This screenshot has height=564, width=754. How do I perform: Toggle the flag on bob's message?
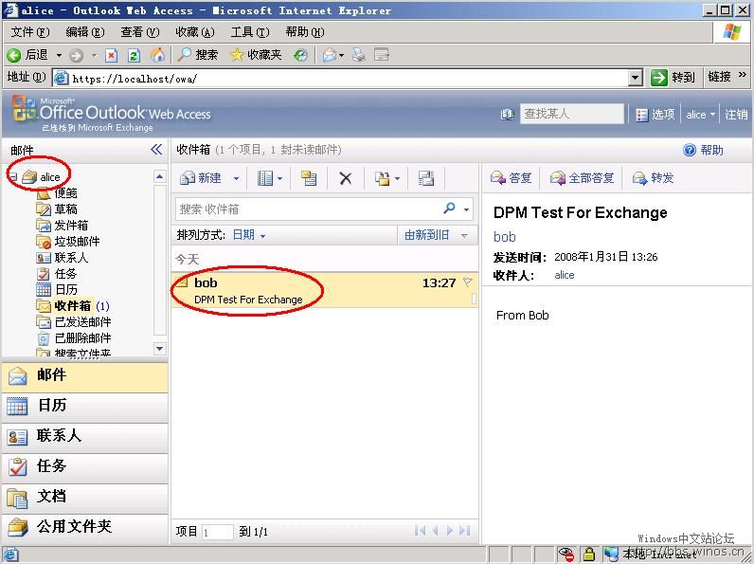[x=467, y=282]
